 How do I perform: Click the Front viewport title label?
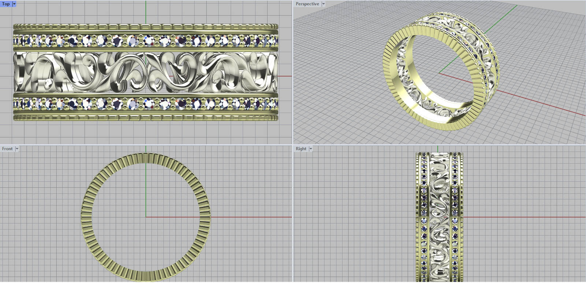(7, 149)
